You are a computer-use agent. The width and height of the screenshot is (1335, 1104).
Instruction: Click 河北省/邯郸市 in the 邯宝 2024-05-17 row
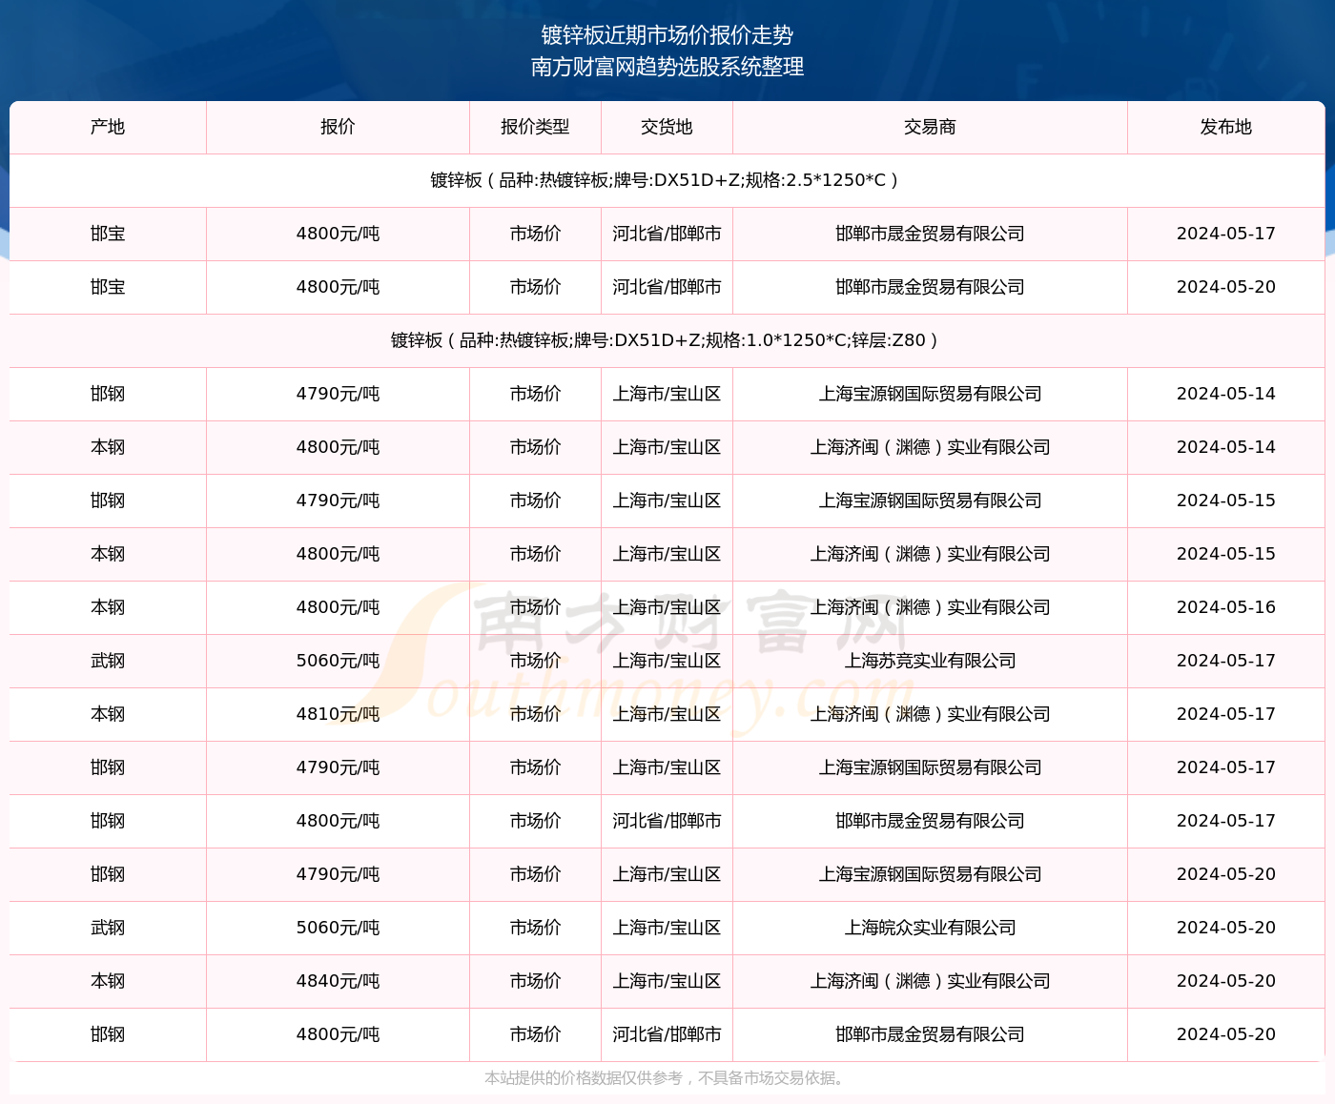coord(667,234)
